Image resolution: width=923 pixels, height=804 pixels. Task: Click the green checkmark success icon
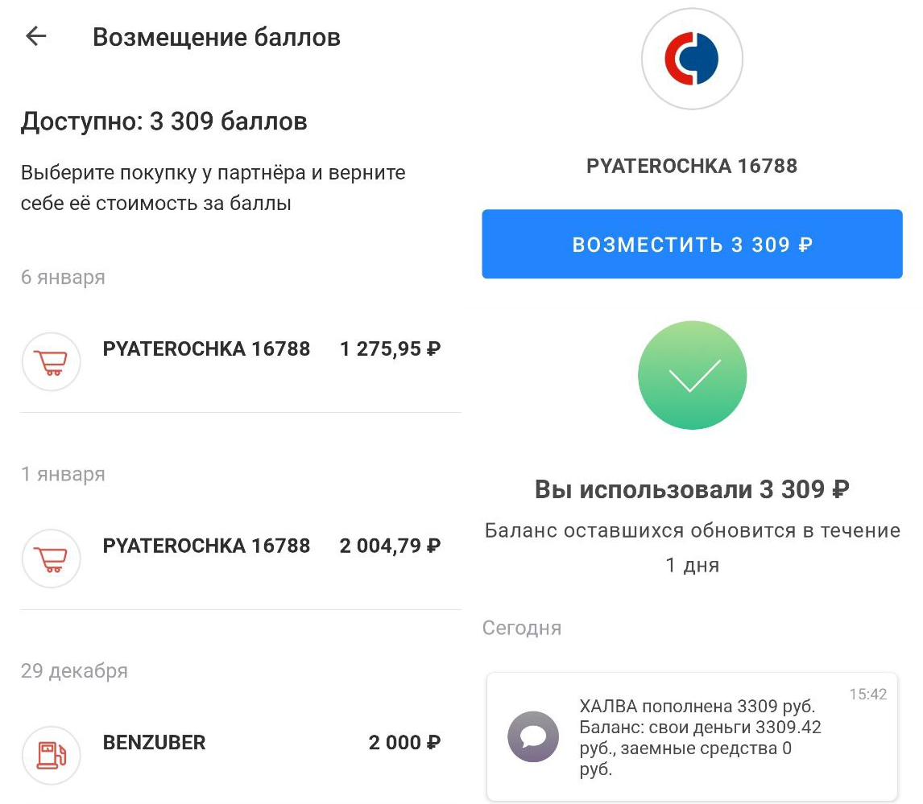click(692, 375)
